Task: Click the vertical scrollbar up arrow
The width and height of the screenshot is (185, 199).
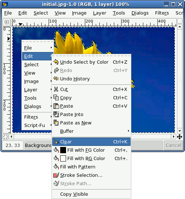Action: 180,27
